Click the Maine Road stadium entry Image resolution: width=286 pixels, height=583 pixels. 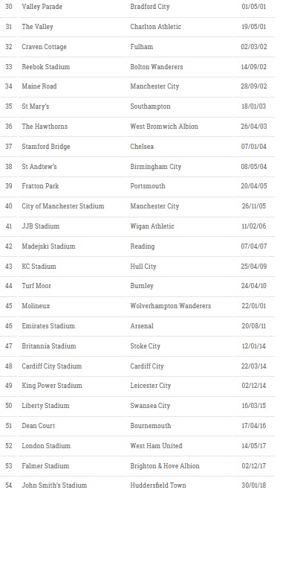click(39, 86)
